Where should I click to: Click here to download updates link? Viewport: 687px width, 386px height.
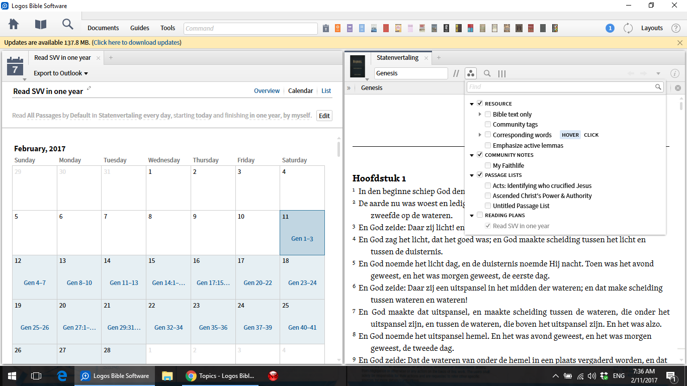(x=136, y=43)
